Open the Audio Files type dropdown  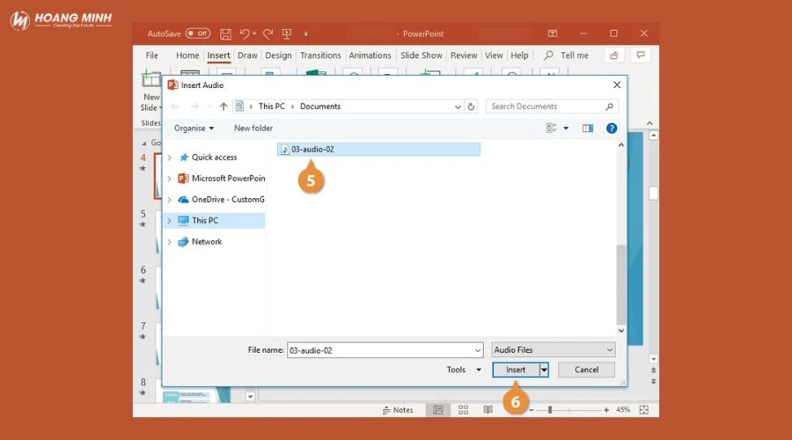tap(554, 349)
